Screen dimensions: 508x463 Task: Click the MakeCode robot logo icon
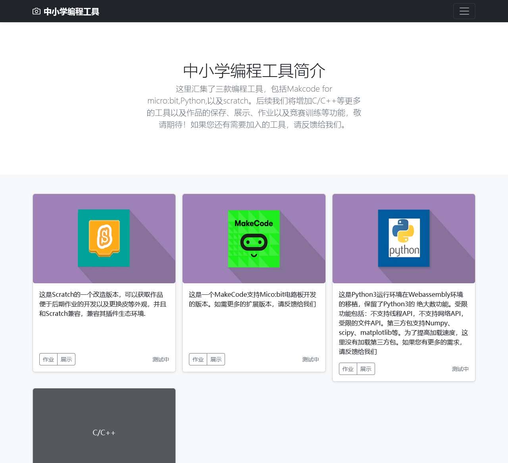coord(254,238)
